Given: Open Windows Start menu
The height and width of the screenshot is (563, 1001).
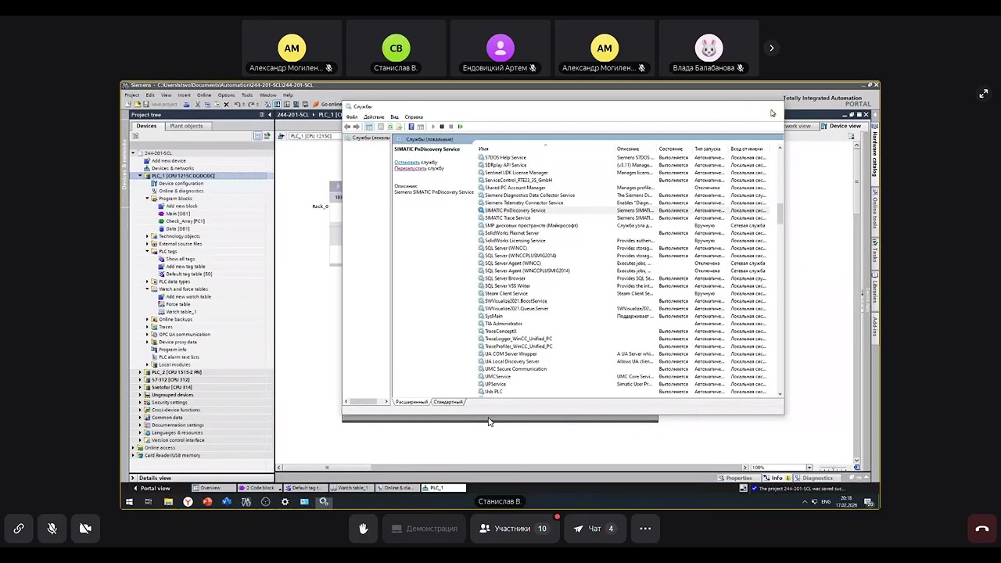Looking at the screenshot, I should (x=129, y=502).
